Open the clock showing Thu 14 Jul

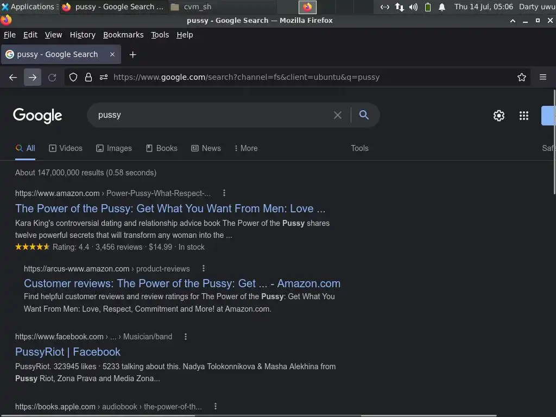(x=484, y=7)
